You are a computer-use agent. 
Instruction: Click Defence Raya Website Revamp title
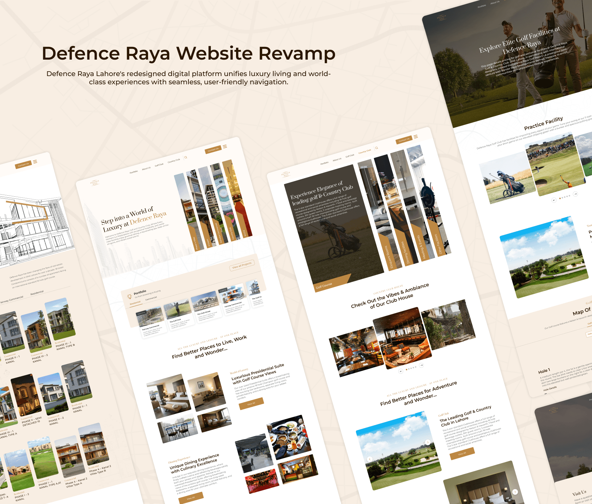tap(188, 54)
